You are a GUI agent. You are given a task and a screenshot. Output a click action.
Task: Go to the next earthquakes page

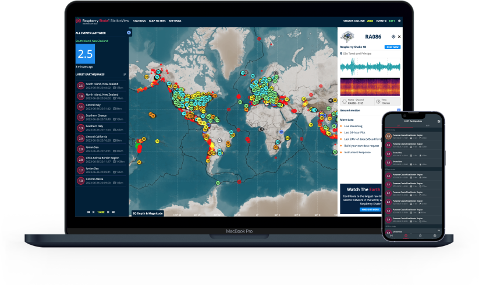point(108,212)
